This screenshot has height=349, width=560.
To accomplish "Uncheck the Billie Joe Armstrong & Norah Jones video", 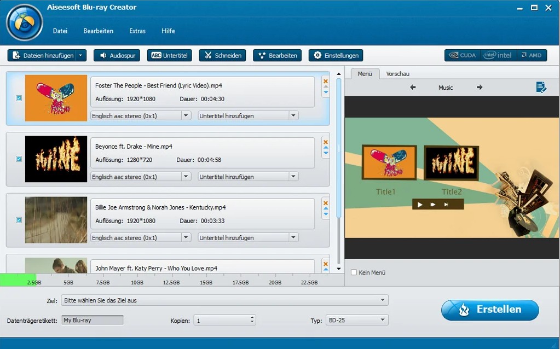I will [x=19, y=220].
